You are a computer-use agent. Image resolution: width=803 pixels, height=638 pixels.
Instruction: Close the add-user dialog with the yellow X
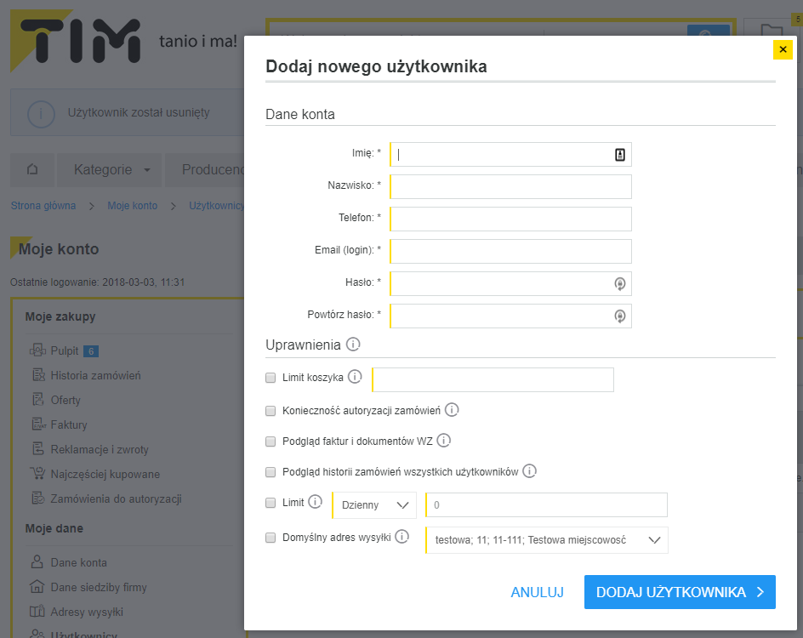(783, 49)
